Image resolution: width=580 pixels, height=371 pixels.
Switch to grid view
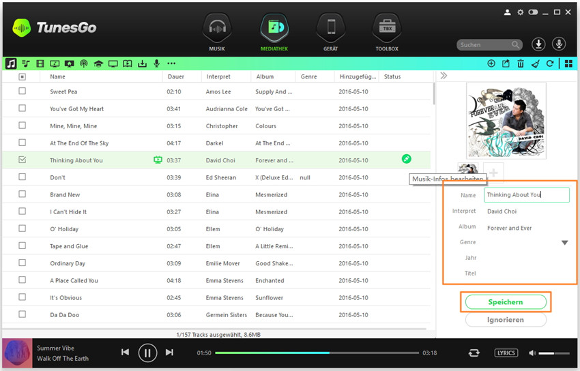tap(568, 63)
